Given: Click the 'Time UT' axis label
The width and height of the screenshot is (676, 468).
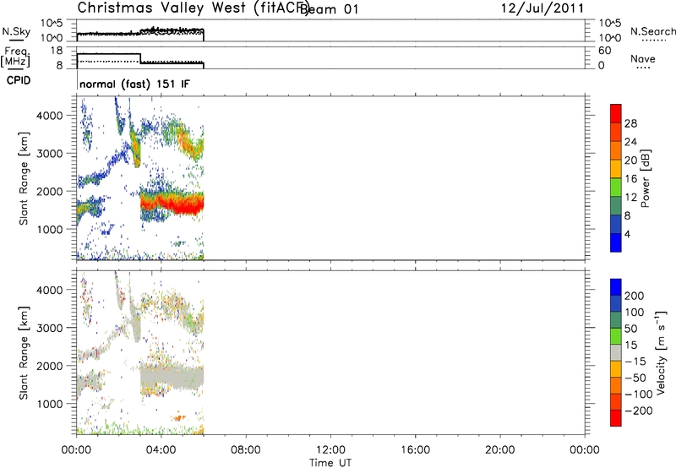Looking at the screenshot, I should (x=330, y=463).
